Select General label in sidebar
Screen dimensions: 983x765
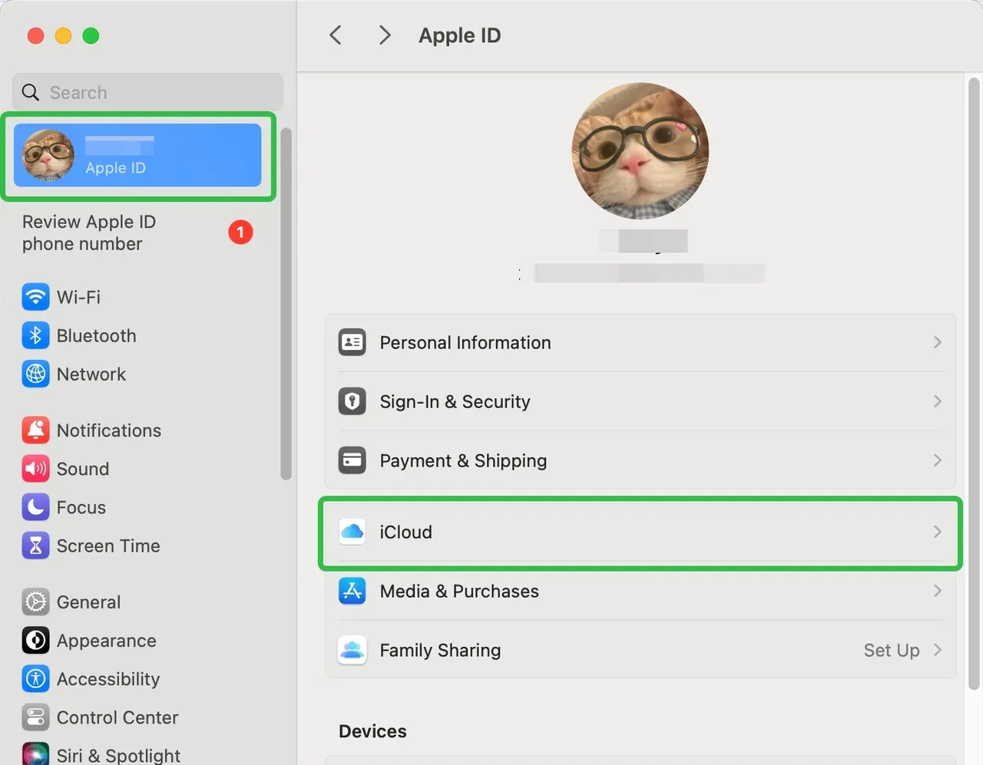[x=88, y=602]
